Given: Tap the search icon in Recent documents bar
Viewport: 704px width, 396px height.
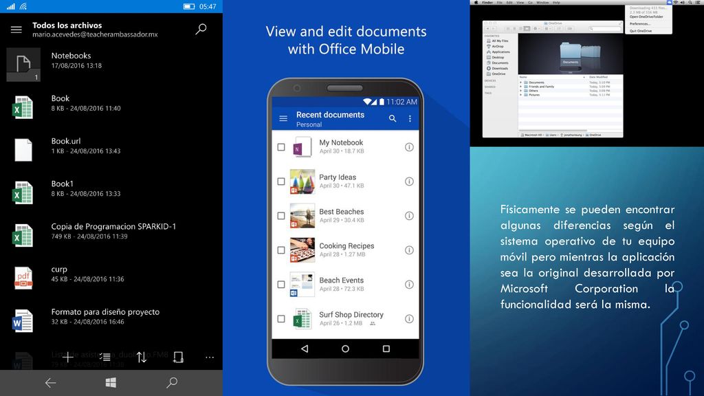Looking at the screenshot, I should pyautogui.click(x=393, y=118).
